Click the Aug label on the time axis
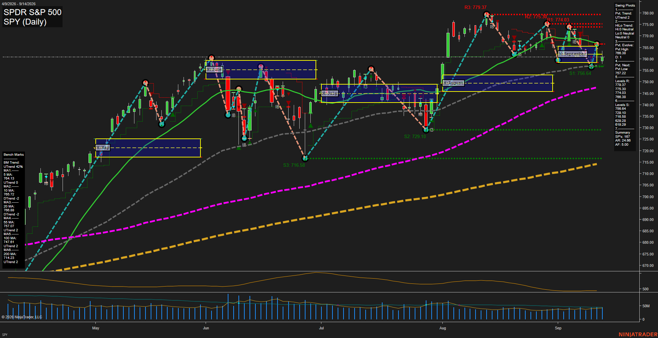 click(x=443, y=328)
